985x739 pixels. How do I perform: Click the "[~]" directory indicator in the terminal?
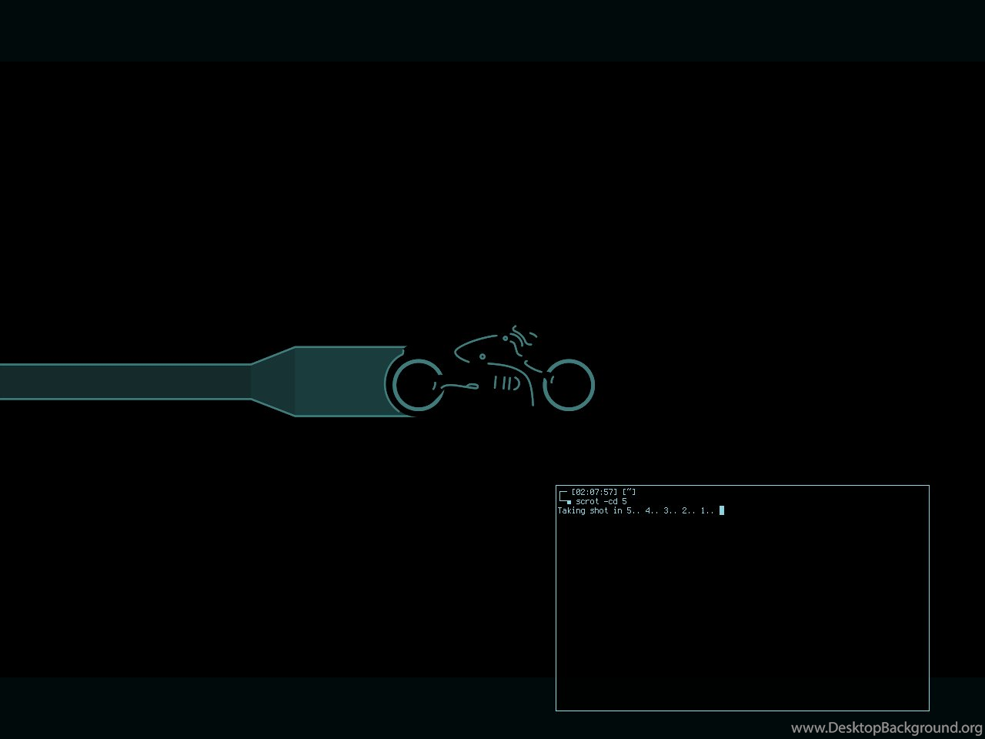click(629, 492)
